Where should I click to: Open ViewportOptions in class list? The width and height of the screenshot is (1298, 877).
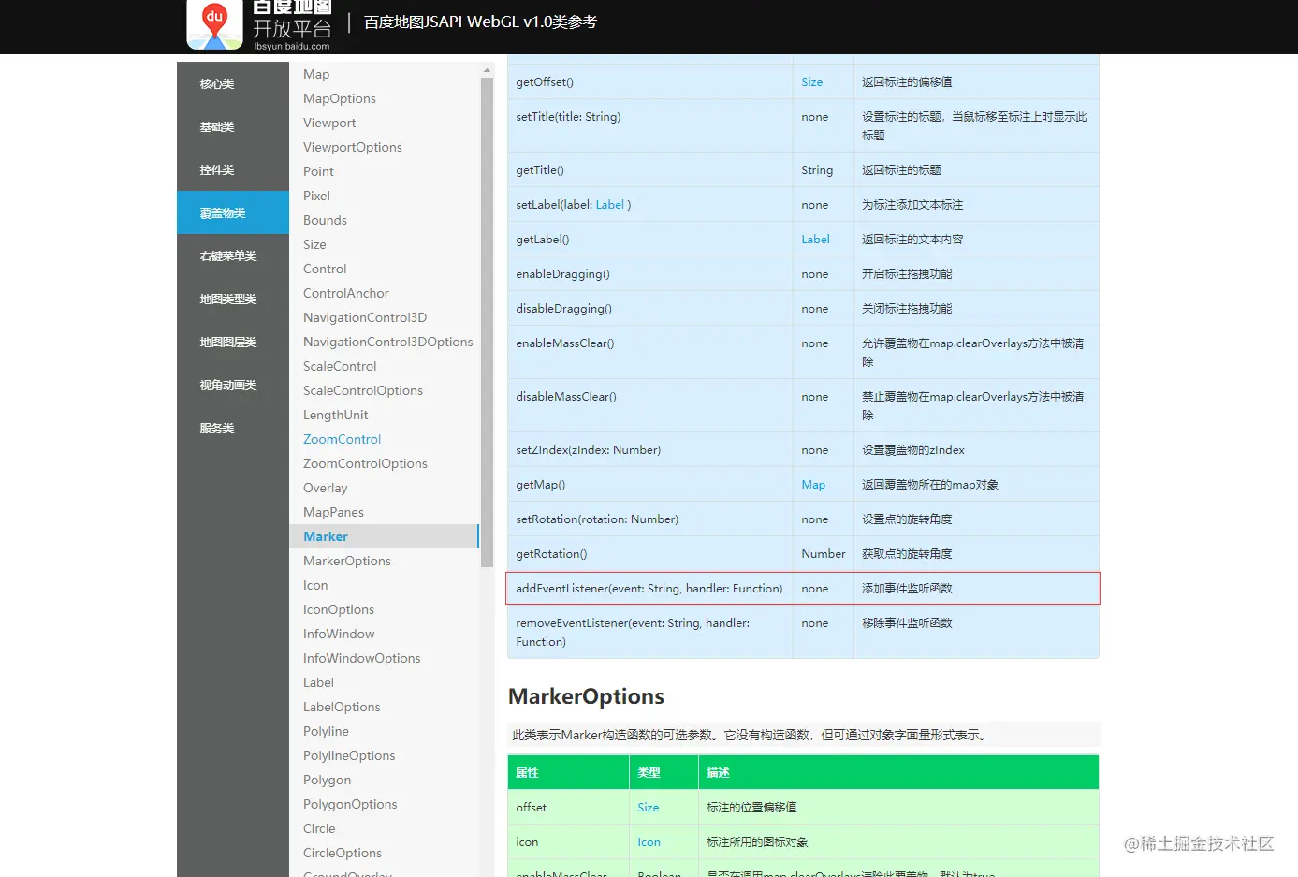(x=353, y=147)
